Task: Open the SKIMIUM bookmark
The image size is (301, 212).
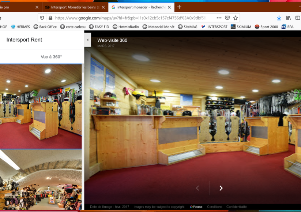Action: (x=241, y=27)
